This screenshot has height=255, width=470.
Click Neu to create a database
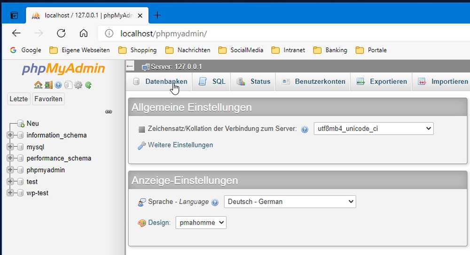click(x=33, y=123)
